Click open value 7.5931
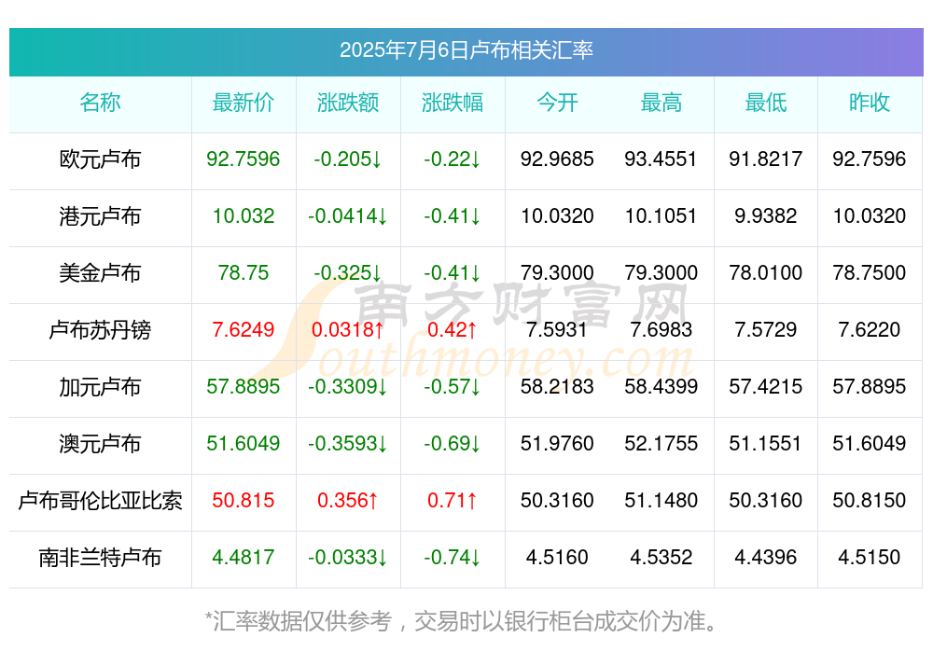The image size is (933, 651). pyautogui.click(x=557, y=329)
